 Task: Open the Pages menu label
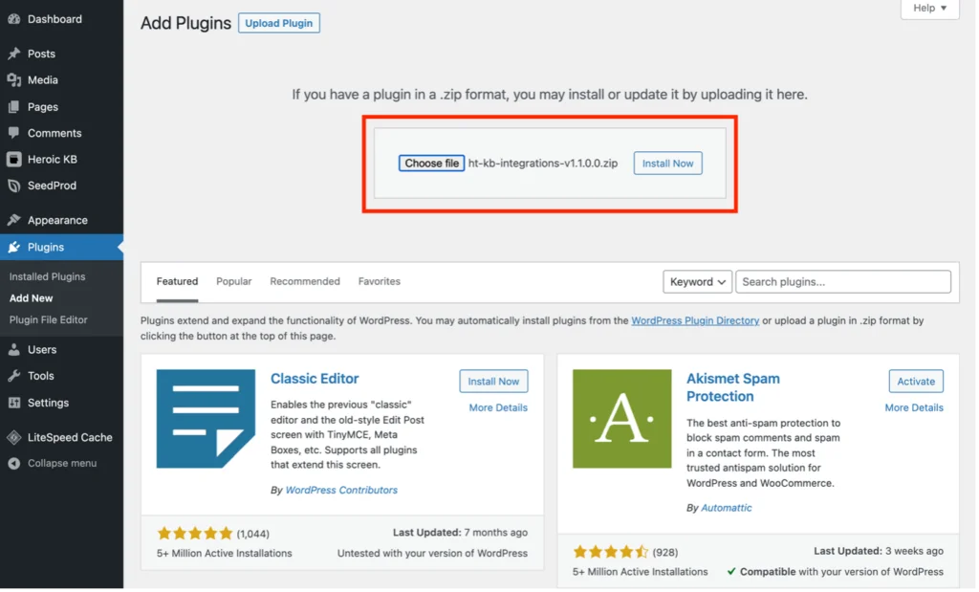tap(43, 107)
